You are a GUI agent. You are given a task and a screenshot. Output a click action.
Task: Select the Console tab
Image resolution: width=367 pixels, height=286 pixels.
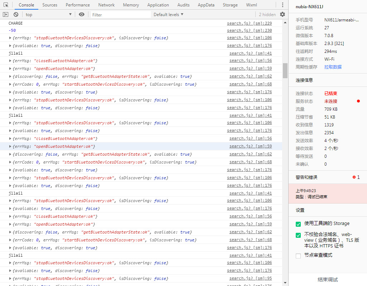click(26, 5)
